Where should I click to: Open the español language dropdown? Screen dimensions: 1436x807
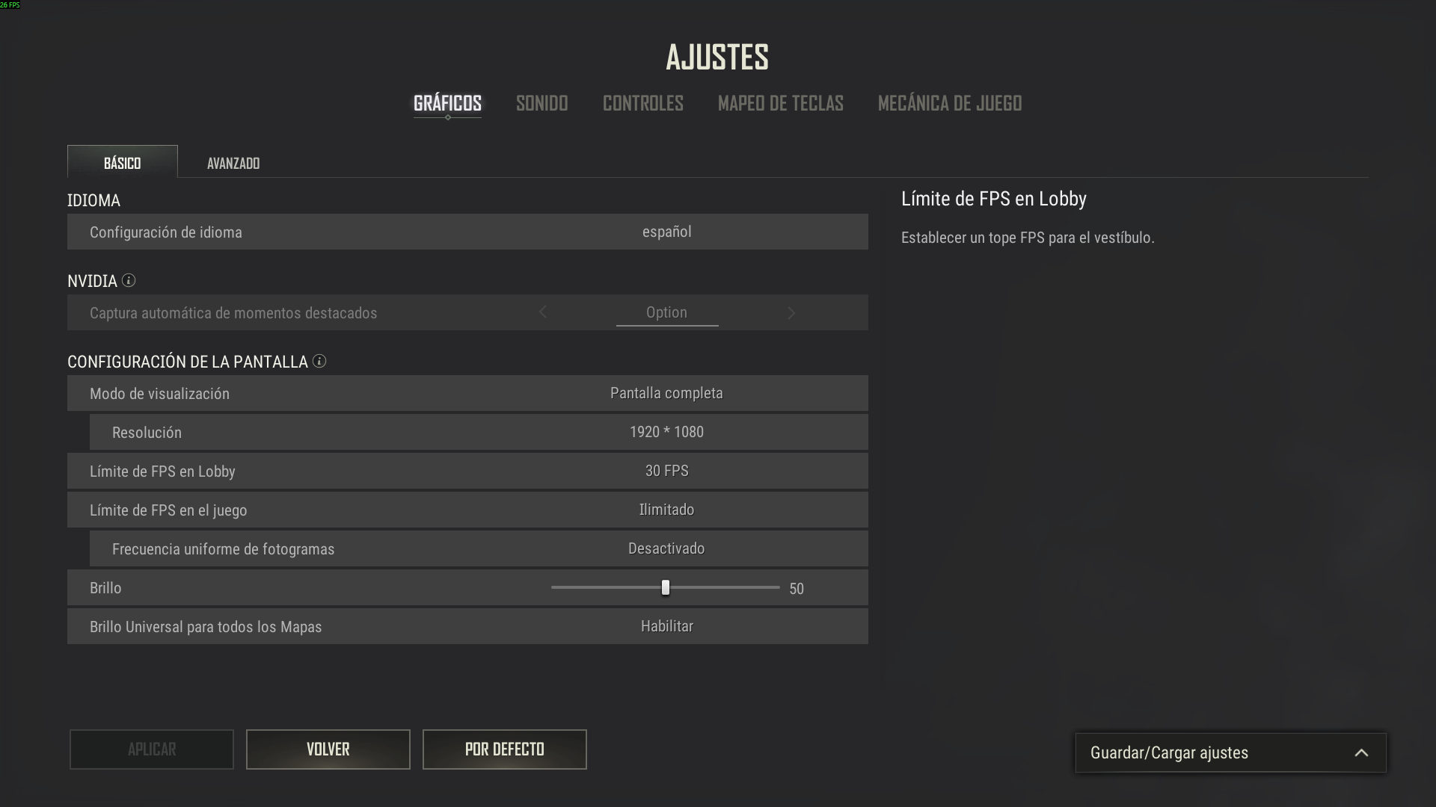(666, 232)
